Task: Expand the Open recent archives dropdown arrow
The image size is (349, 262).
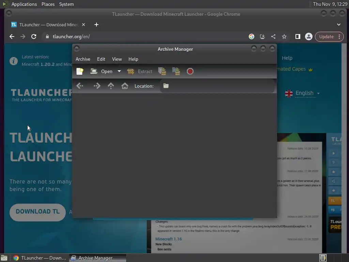Action: point(119,71)
